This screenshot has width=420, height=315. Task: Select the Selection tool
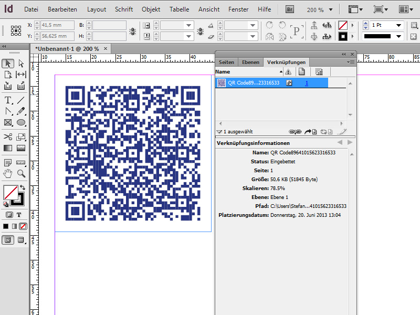click(8, 62)
